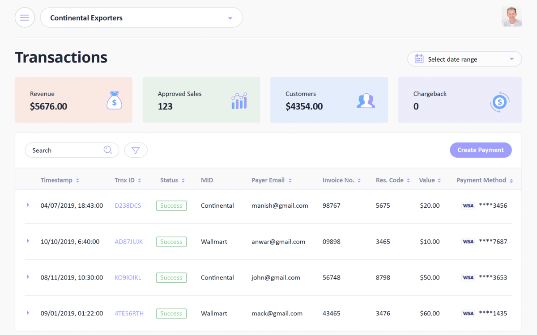Screen dimensions: 537x335
Task: Open transaction ID KO9IOIKL link
Action: click(128, 277)
